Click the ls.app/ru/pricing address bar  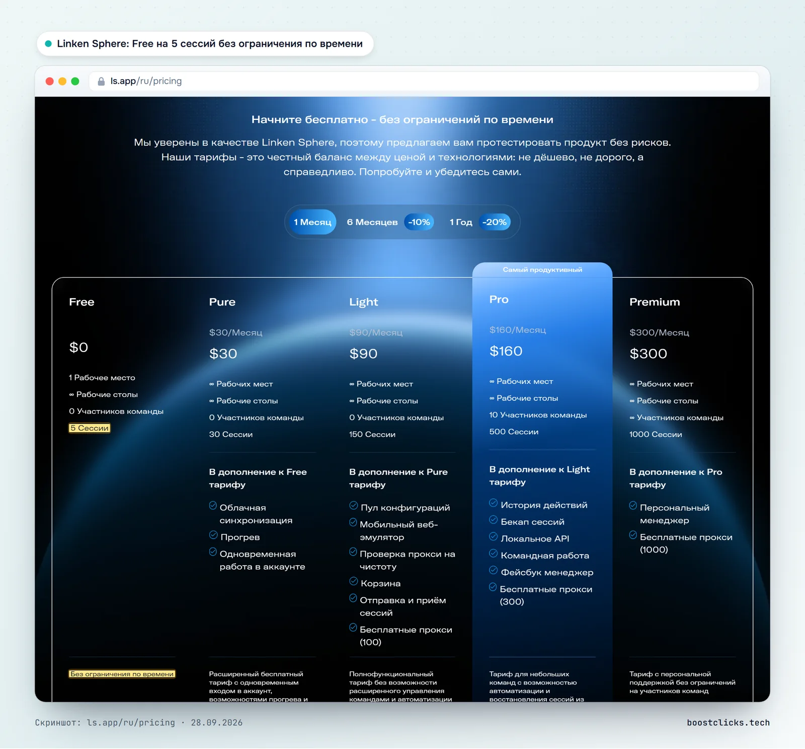pyautogui.click(x=424, y=81)
